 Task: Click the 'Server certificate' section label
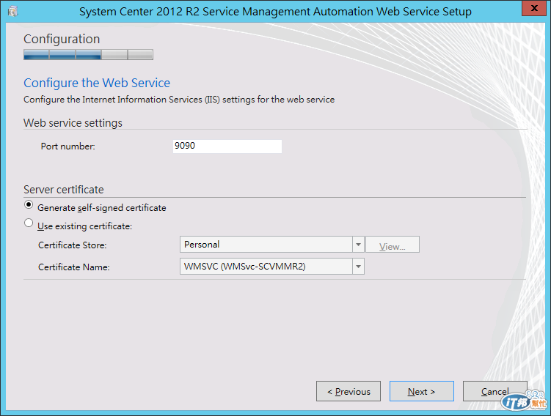64,190
